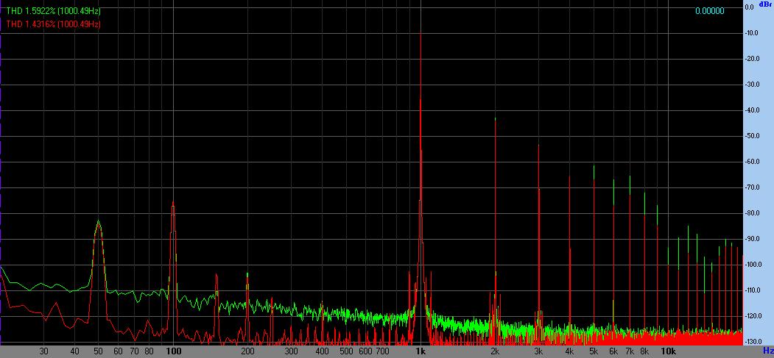Click the 3k frequency axis label
774x358 pixels.
coord(538,351)
